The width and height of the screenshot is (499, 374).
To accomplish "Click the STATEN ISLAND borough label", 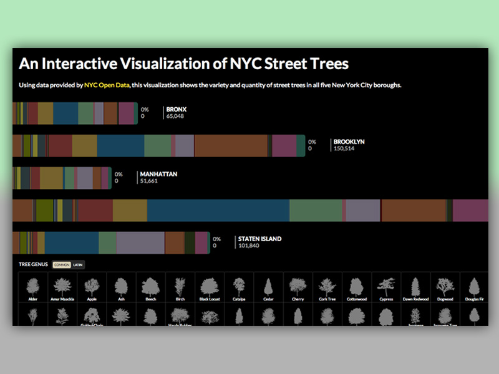I will [x=259, y=239].
